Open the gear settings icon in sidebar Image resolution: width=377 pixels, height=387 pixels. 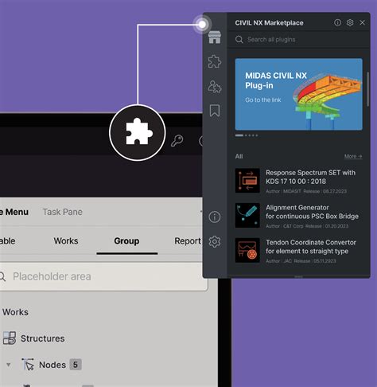215,241
